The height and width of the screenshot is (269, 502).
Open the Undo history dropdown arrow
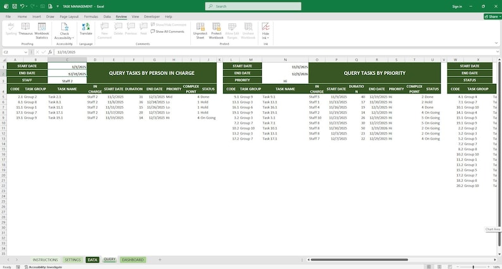[x=27, y=6]
